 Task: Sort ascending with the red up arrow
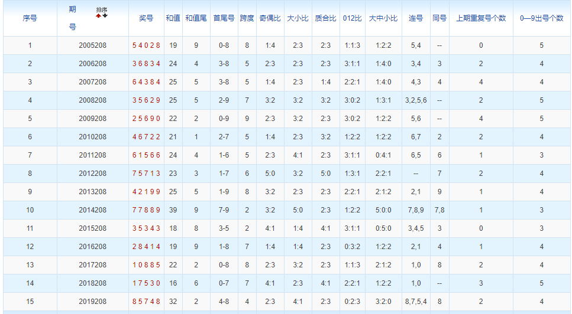pyautogui.click(x=99, y=16)
